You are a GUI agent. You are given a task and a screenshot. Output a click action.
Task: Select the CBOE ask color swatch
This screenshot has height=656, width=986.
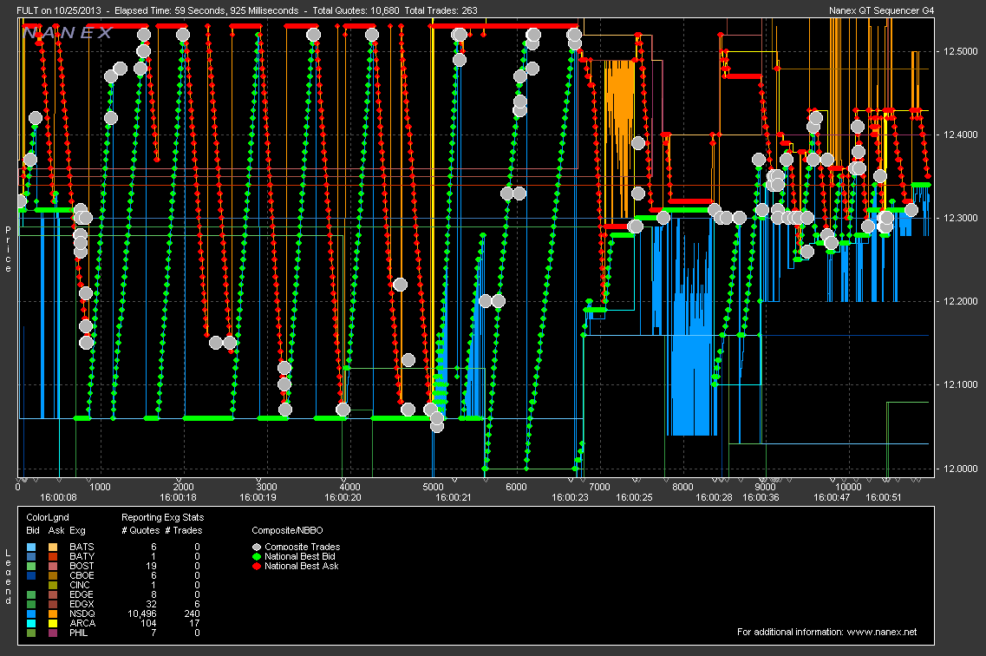(53, 575)
